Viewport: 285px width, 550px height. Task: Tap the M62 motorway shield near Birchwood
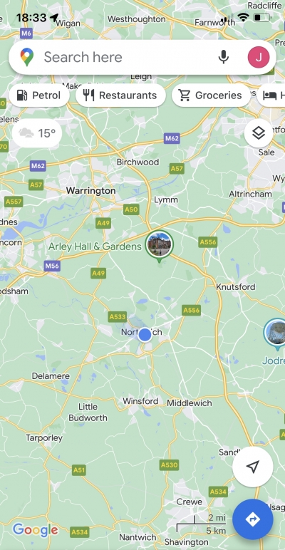pyautogui.click(x=172, y=138)
